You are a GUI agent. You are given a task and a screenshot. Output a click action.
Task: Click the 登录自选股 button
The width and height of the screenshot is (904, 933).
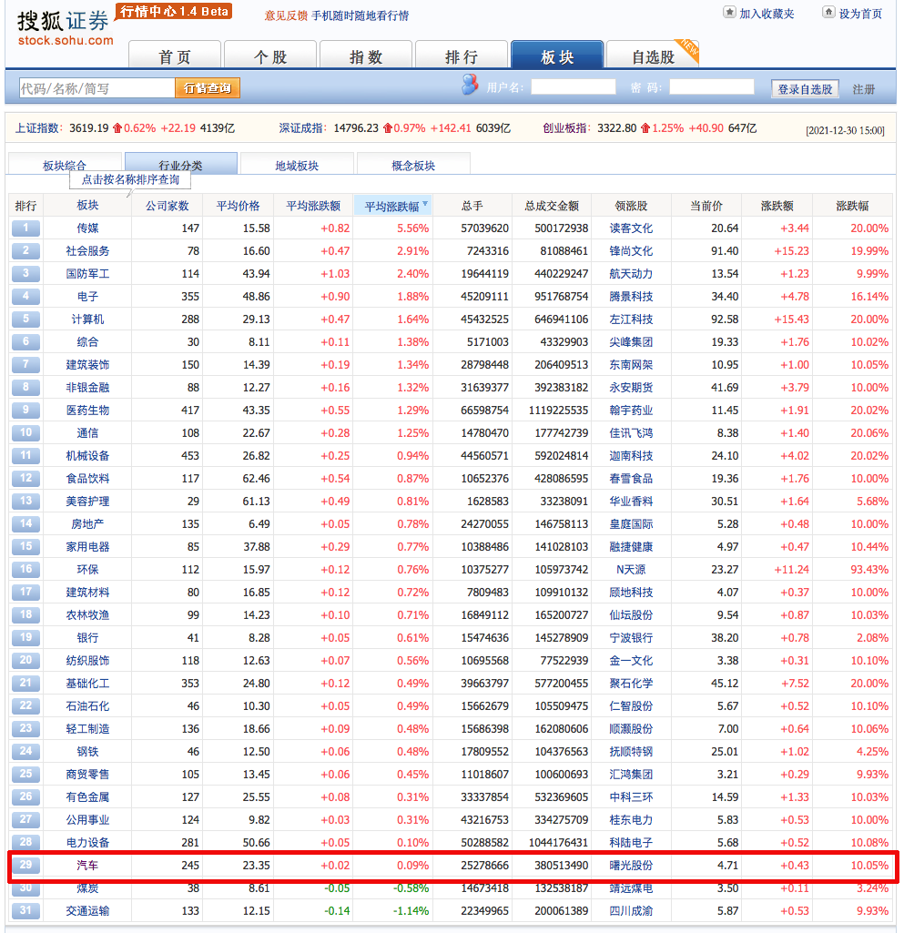pyautogui.click(x=805, y=88)
